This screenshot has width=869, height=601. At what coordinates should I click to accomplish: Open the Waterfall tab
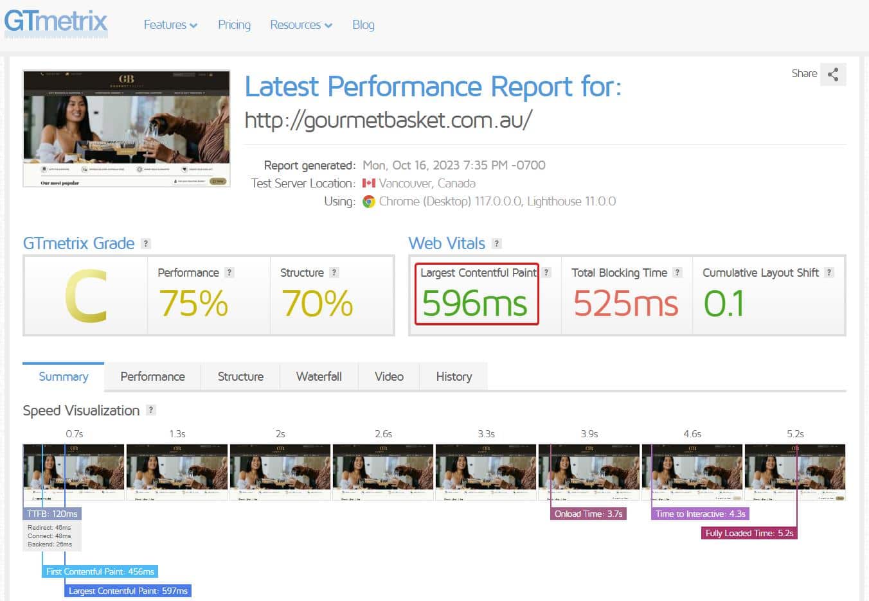pos(319,377)
